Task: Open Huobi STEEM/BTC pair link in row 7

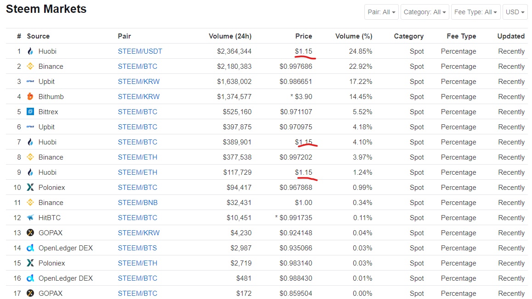Action: 137,142
